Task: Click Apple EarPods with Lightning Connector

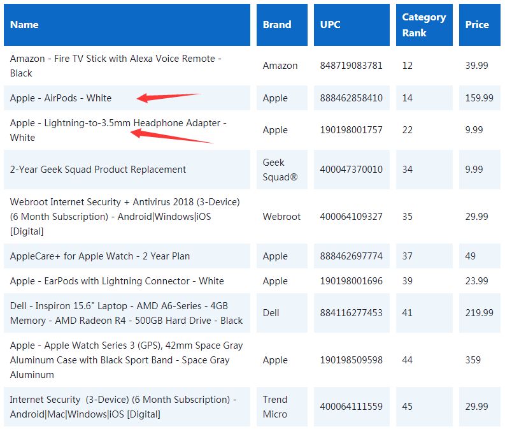Action: click(117, 281)
